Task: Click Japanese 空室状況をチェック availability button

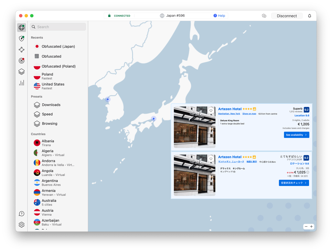Action: click(294, 183)
